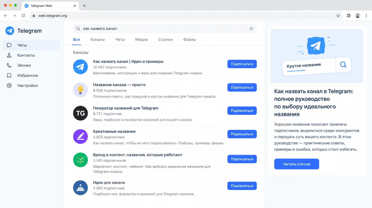
Task: Open channel title Креативные названия
Action: 114,131
